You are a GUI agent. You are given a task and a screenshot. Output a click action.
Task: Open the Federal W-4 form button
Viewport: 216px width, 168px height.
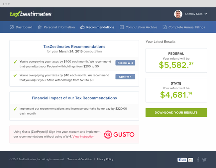[125, 63]
